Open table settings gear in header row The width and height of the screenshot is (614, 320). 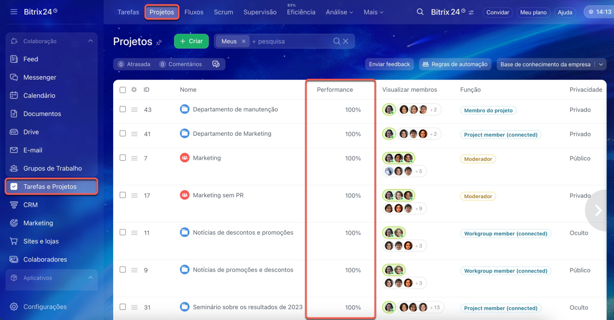pos(134,90)
